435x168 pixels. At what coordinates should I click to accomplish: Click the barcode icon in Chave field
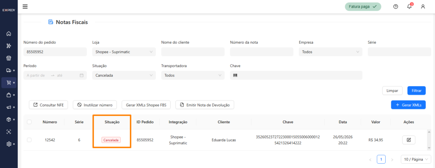tap(235, 76)
